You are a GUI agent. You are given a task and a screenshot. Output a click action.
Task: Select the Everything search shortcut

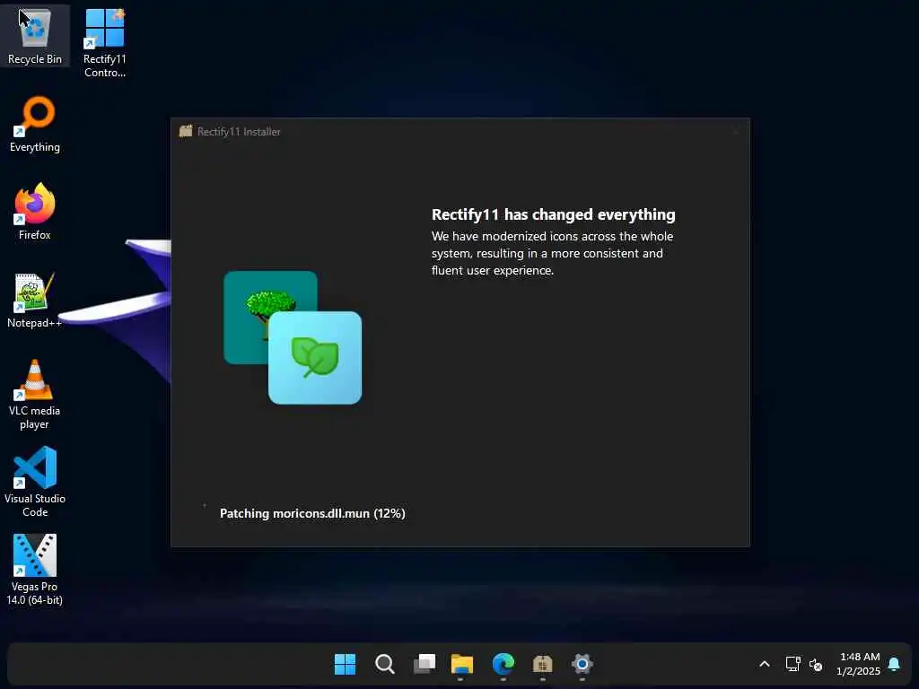point(35,124)
